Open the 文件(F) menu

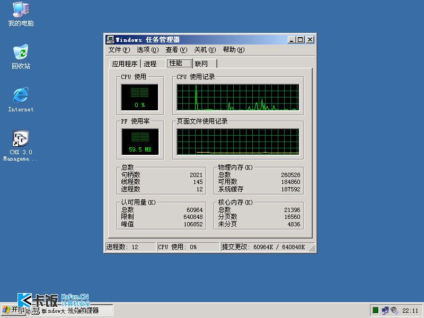(x=119, y=50)
